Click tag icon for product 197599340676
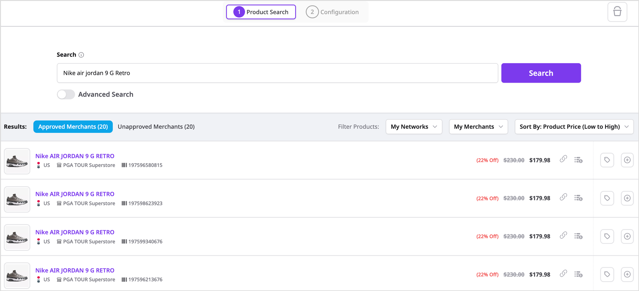The image size is (639, 291). [607, 236]
